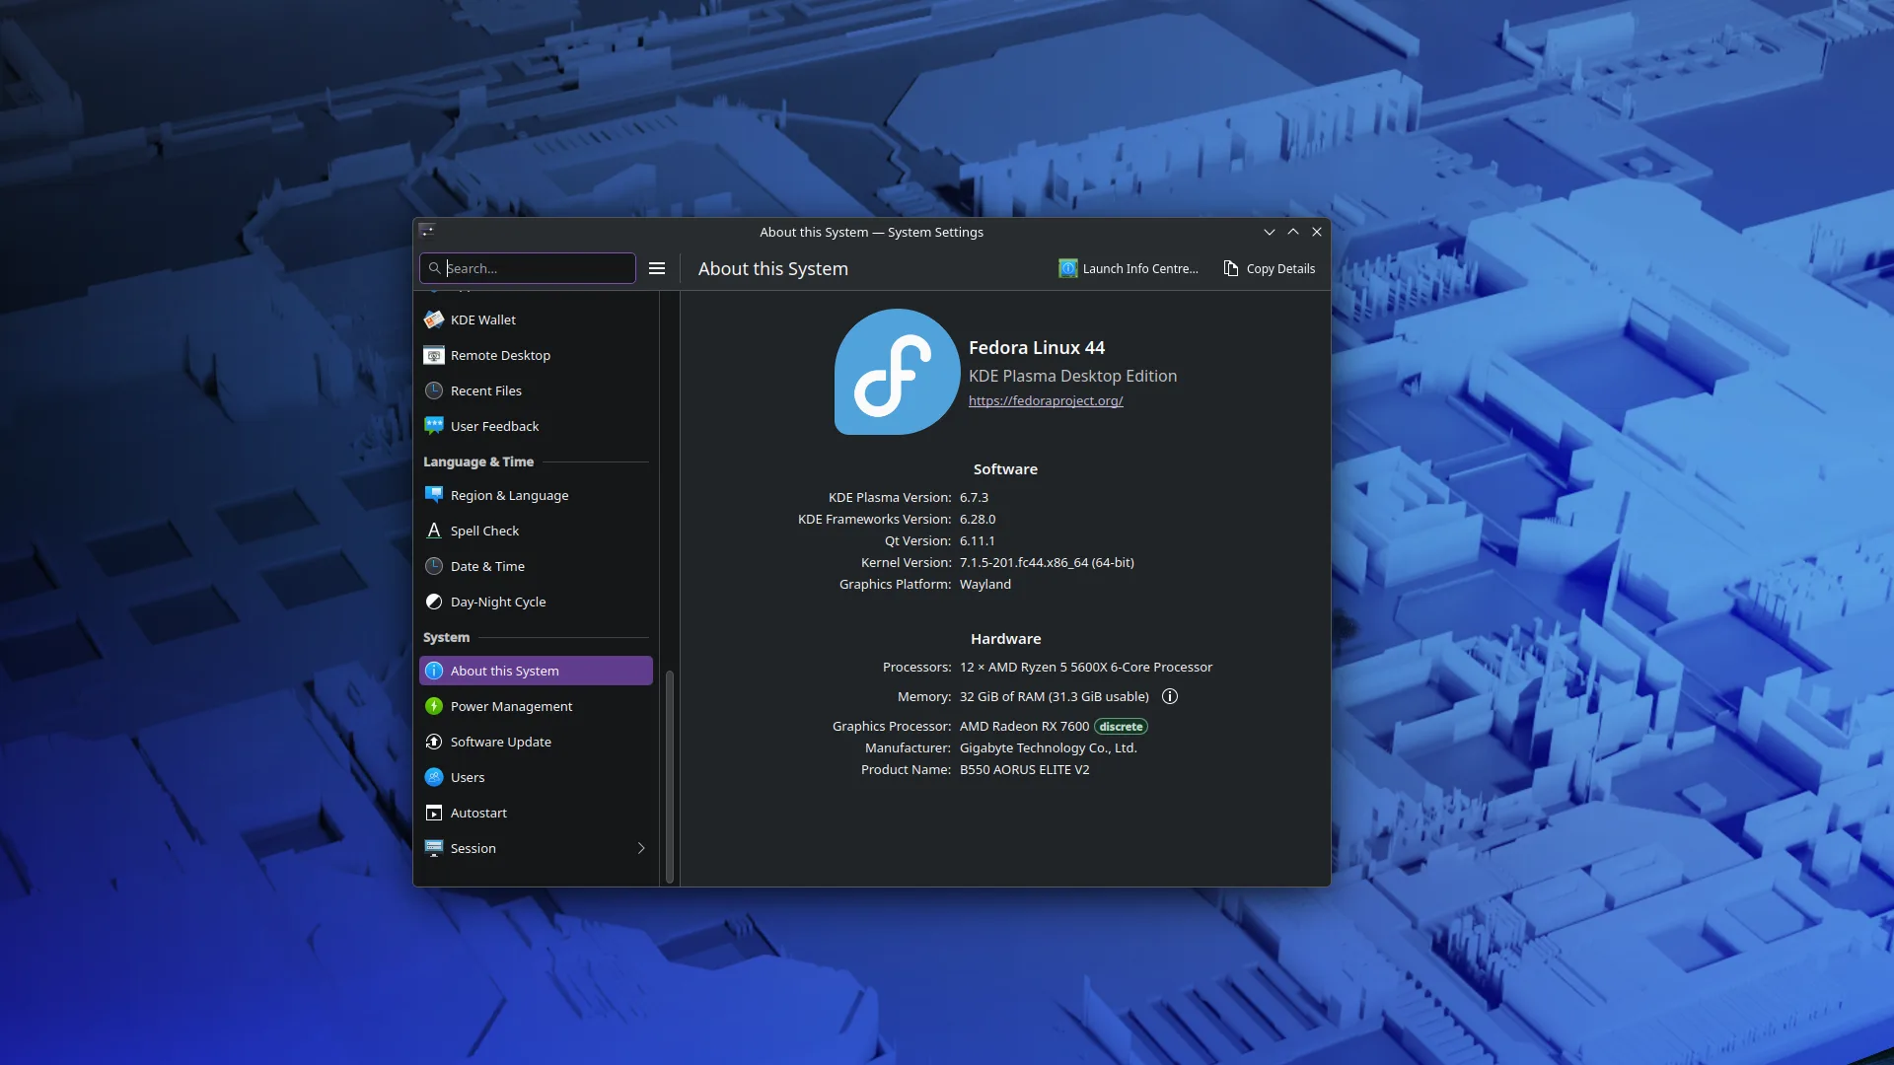Click the Autostart icon
This screenshot has height=1065, width=1894.
433,813
